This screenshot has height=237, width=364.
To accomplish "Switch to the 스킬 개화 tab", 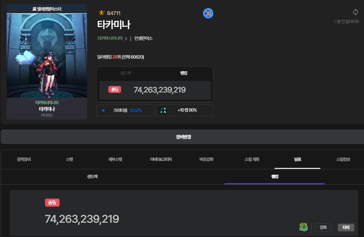I will click(252, 159).
